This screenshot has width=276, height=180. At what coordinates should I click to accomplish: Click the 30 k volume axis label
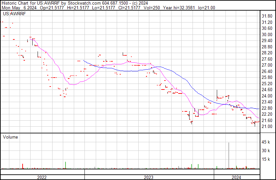[266, 151]
